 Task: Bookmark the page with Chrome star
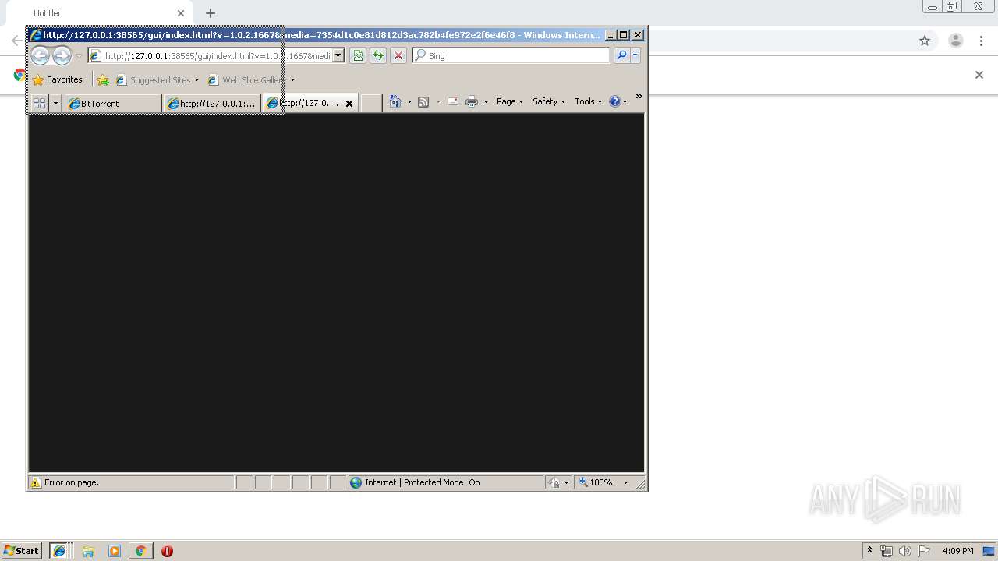(x=925, y=41)
